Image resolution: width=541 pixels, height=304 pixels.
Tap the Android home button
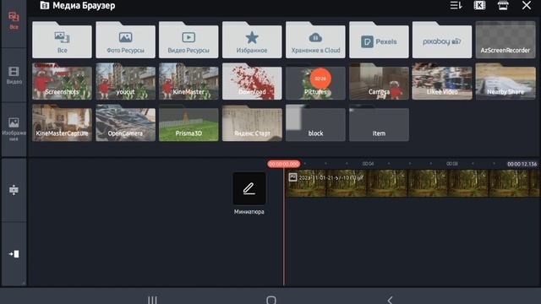point(271,300)
